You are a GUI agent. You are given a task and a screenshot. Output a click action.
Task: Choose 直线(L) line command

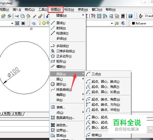(x=67, y=23)
